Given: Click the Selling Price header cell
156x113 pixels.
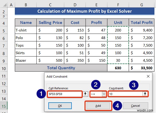Looking at the screenshot, I should (x=50, y=23).
